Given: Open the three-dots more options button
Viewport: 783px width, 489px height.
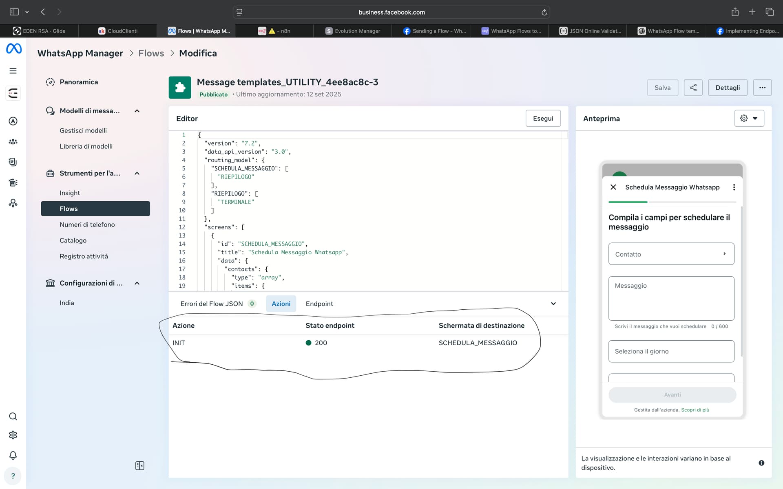Looking at the screenshot, I should [x=762, y=88].
